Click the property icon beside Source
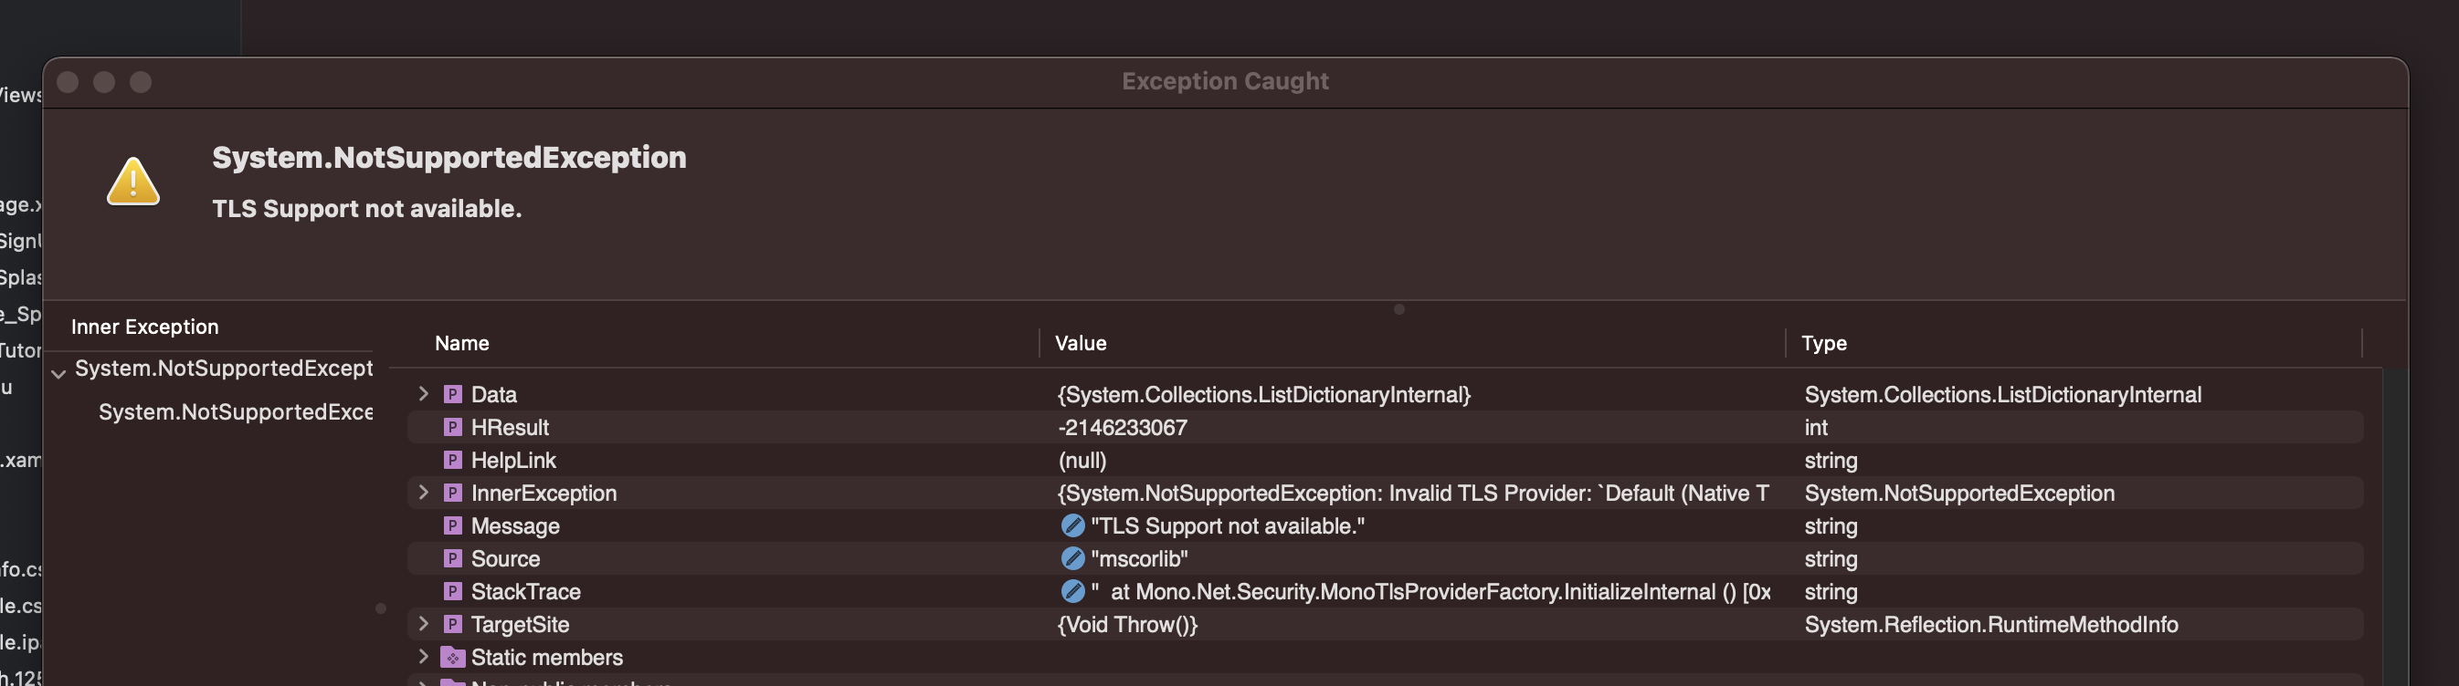 [x=452, y=558]
